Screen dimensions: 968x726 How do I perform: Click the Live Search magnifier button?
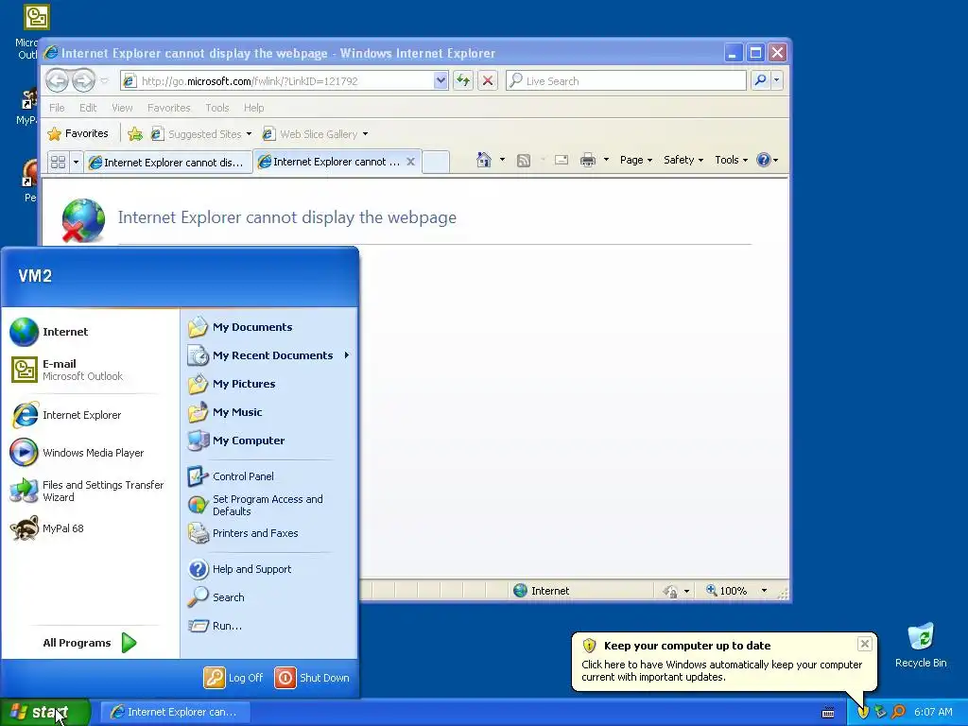tap(761, 80)
